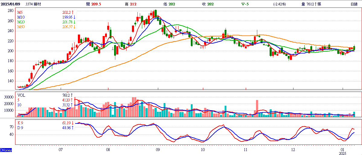Select the M20 moving average label

(x=21, y=22)
